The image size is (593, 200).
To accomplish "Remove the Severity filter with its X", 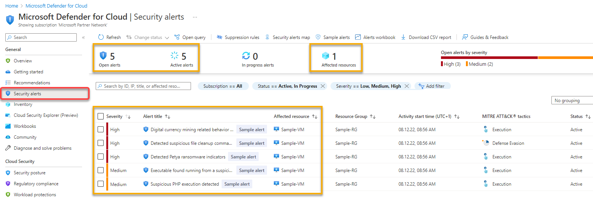I will [x=407, y=86].
